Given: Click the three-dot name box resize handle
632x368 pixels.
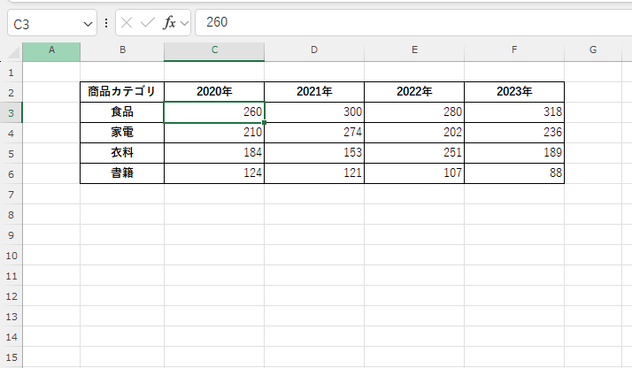Looking at the screenshot, I should [106, 22].
